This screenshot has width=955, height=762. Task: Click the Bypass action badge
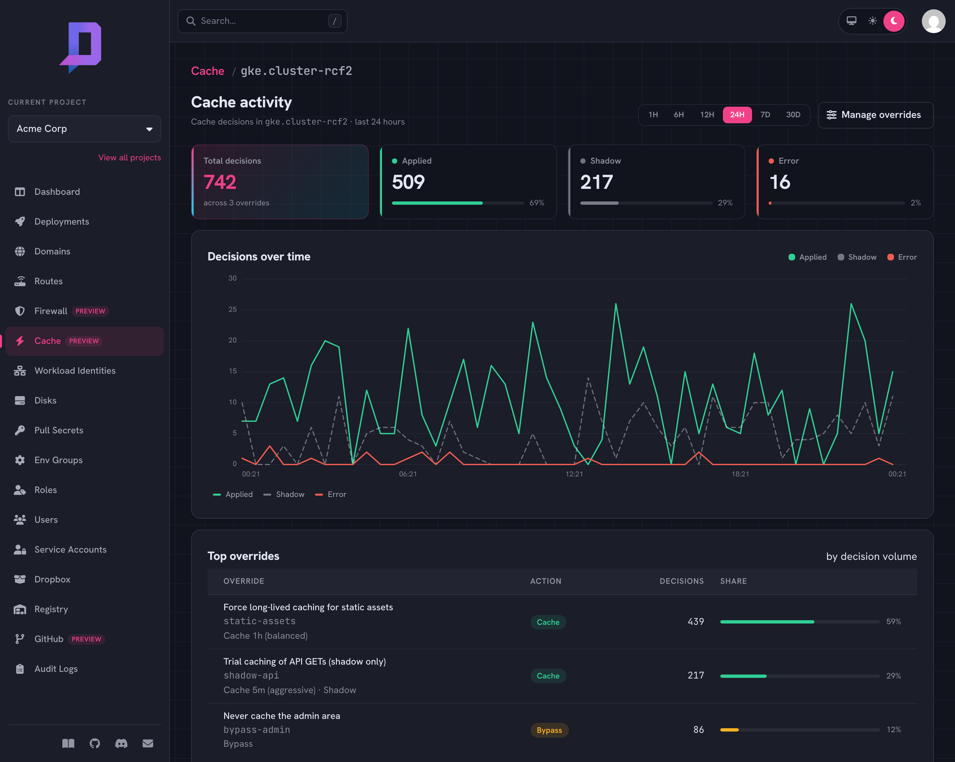point(549,730)
